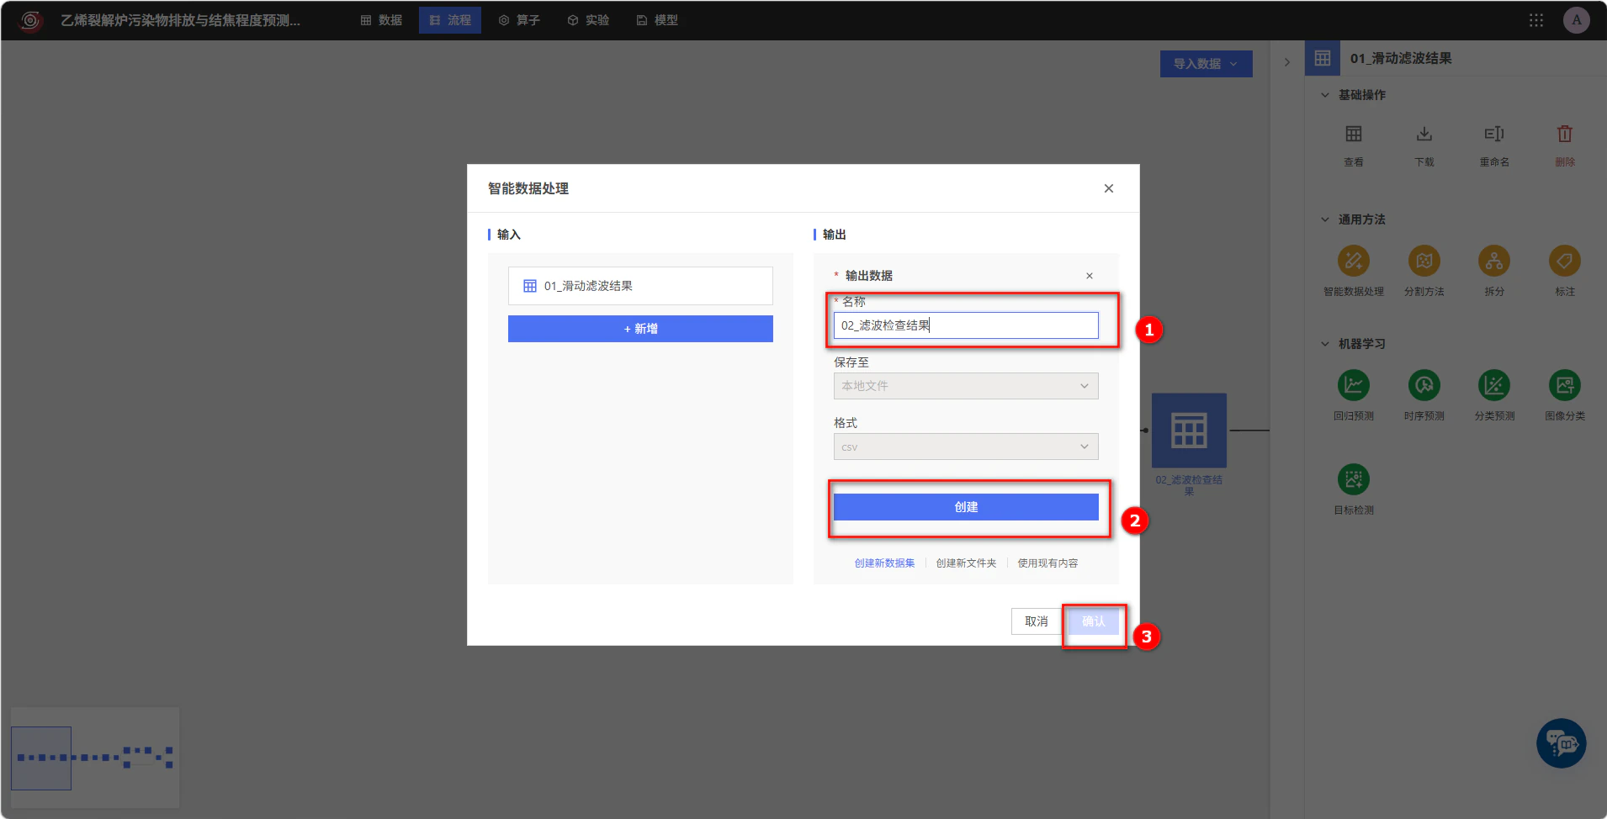Choose the 回归预测 regression icon

(x=1353, y=386)
